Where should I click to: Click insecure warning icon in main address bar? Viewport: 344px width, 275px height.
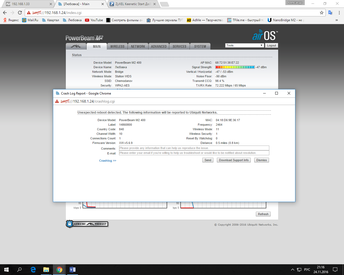pyautogui.click(x=29, y=13)
